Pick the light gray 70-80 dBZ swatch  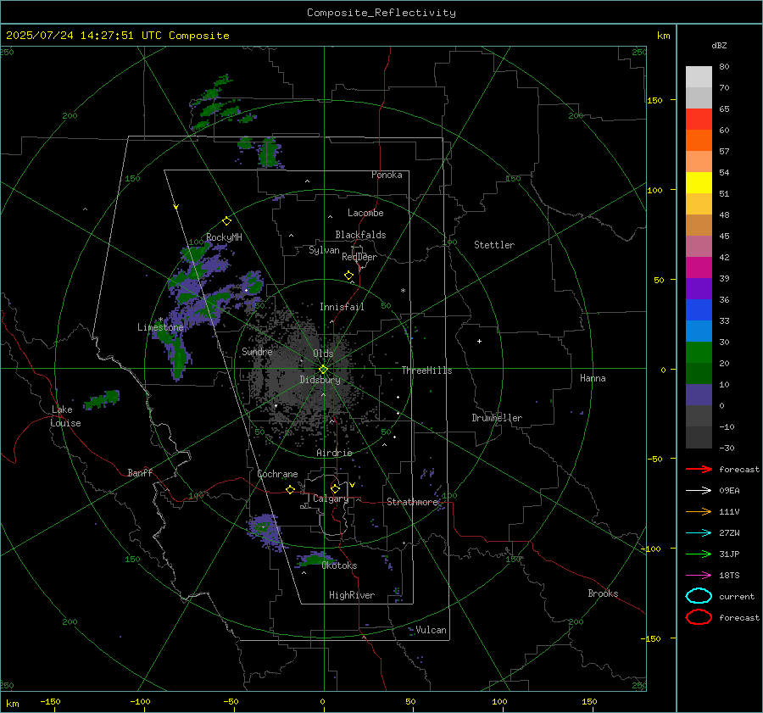point(699,77)
